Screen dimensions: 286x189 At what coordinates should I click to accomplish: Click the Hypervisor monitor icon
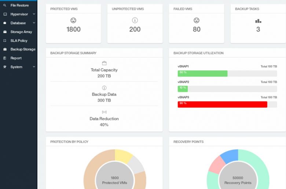pyautogui.click(x=5, y=14)
